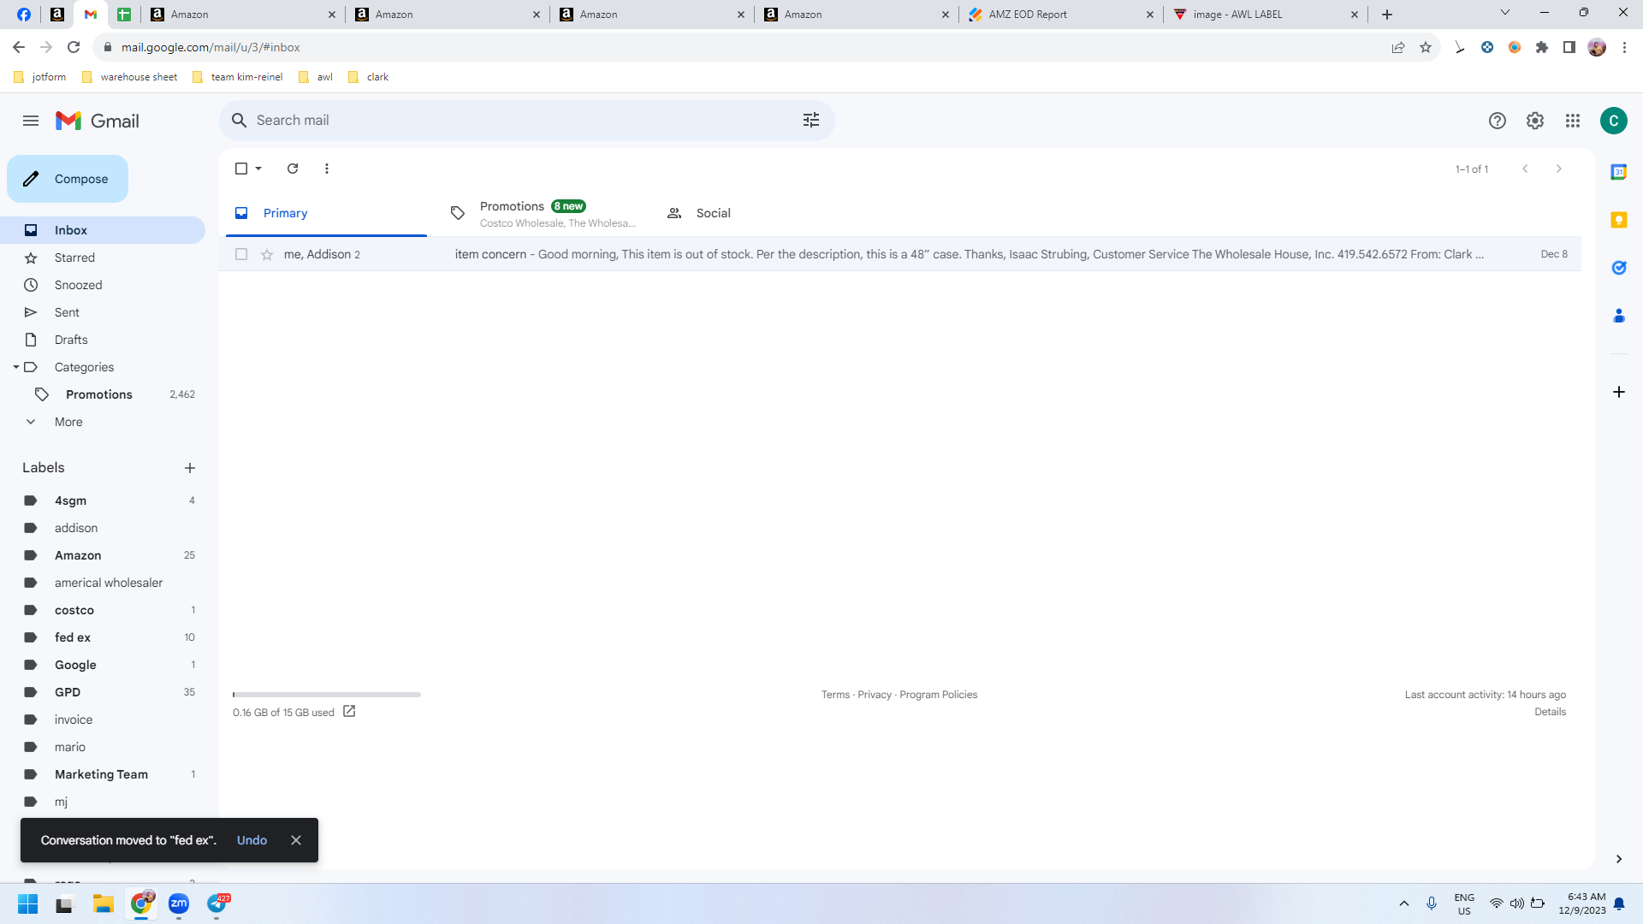This screenshot has width=1643, height=924.
Task: Reload the page in browser
Action: [74, 47]
